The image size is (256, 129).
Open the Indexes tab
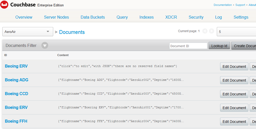146,17
